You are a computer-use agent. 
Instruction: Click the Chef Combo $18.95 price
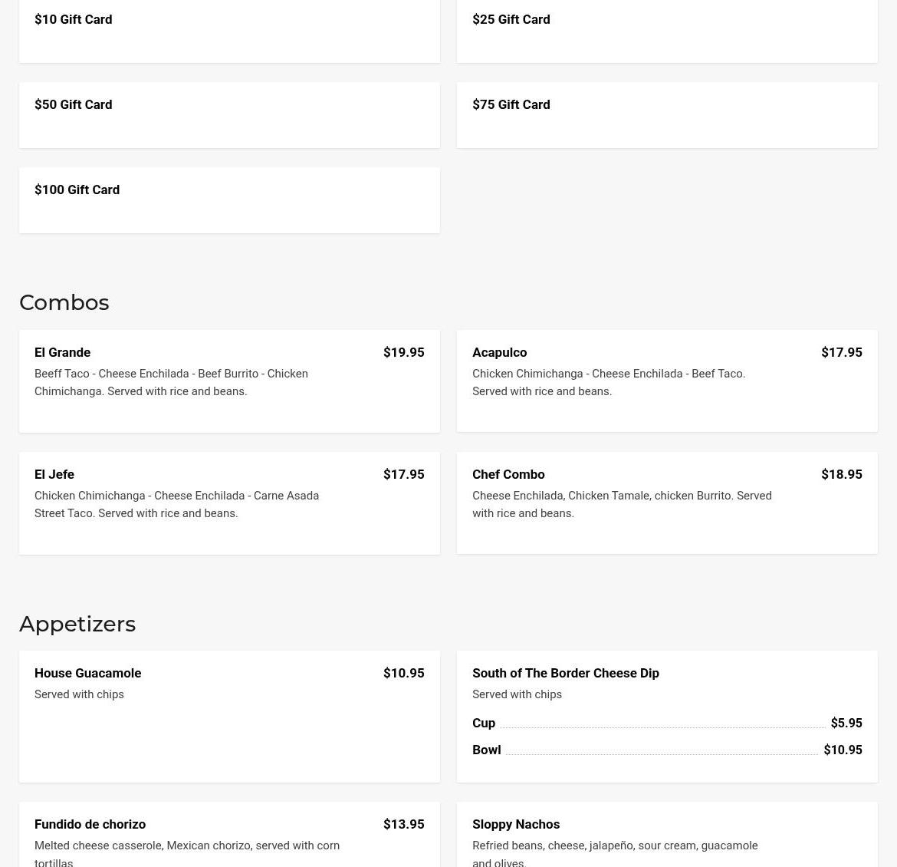pos(841,475)
